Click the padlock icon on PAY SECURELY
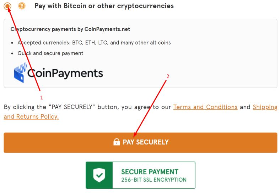The image size is (280, 193). coord(116,142)
